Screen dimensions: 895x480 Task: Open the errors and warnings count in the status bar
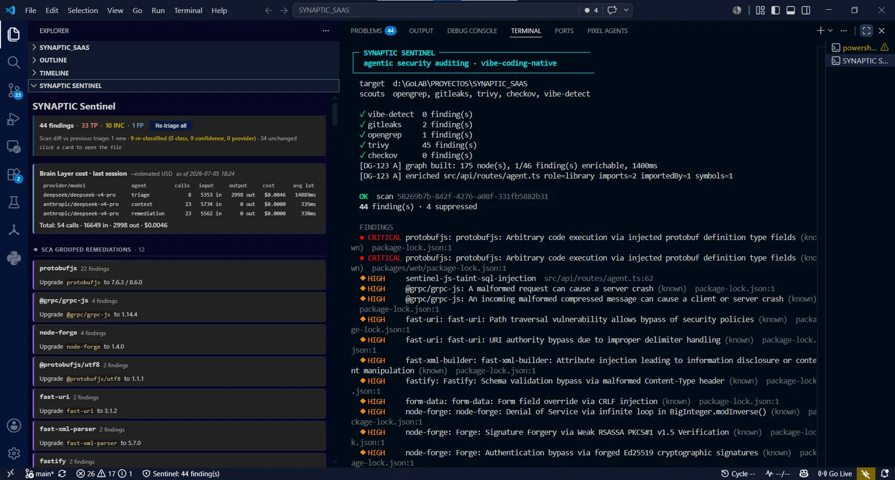[104, 473]
